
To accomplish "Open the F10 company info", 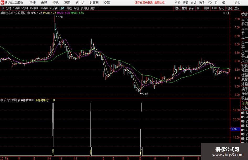I will [214, 8].
